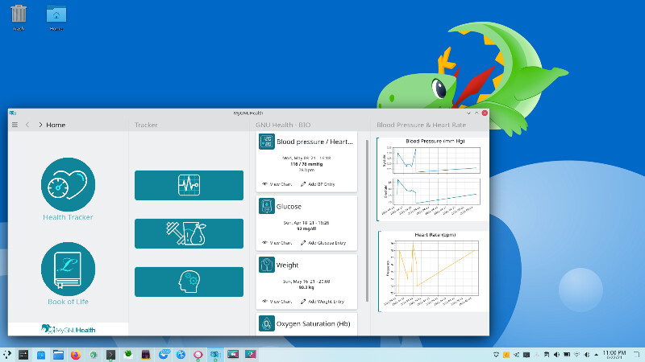Open Firefox from the taskbar
This screenshot has width=645, height=362.
pos(76,354)
